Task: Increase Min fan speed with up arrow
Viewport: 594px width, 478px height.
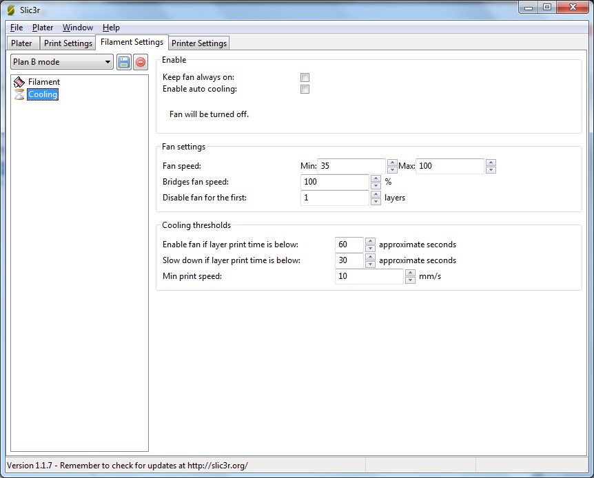Action: point(393,163)
